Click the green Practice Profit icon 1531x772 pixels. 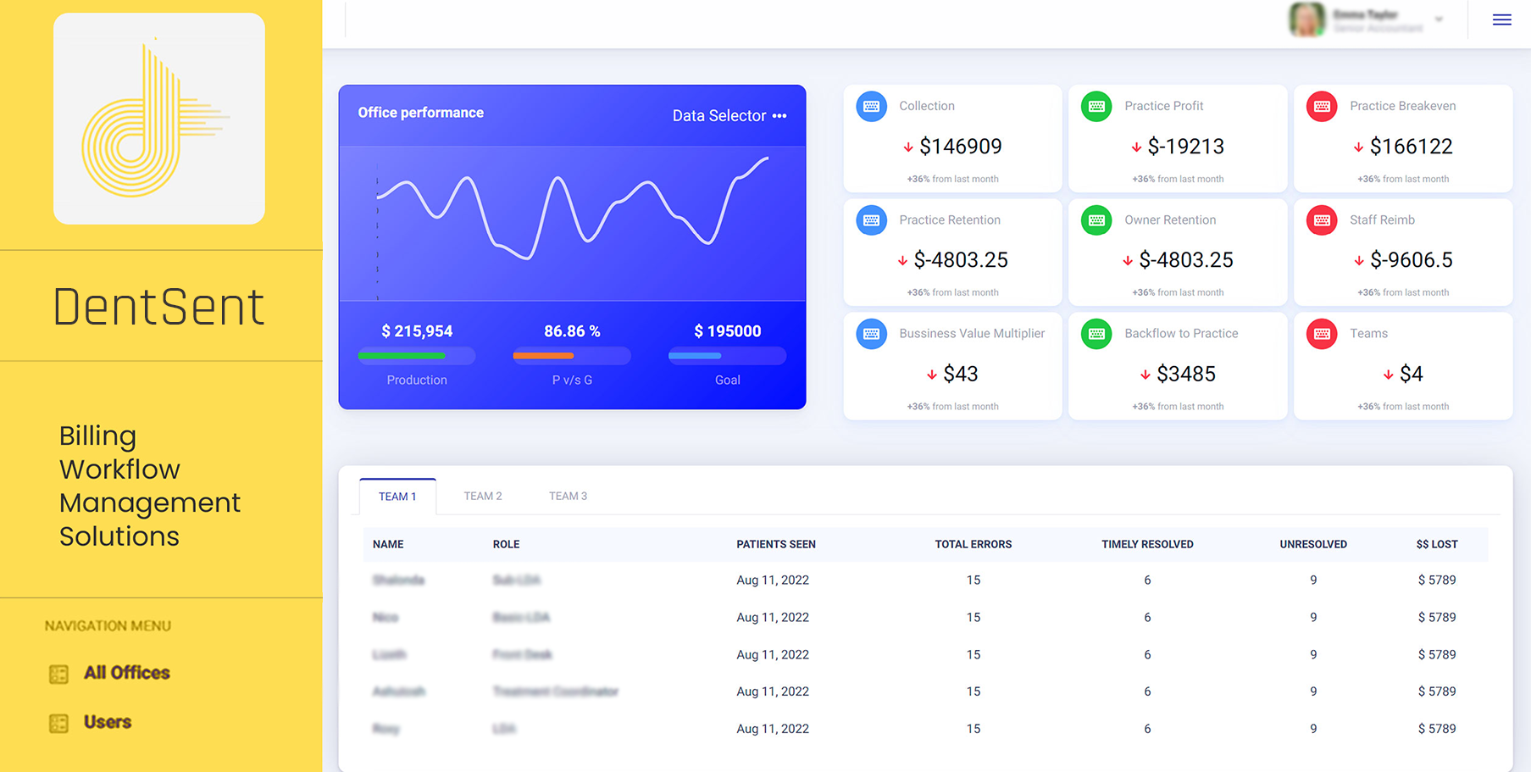click(1096, 107)
